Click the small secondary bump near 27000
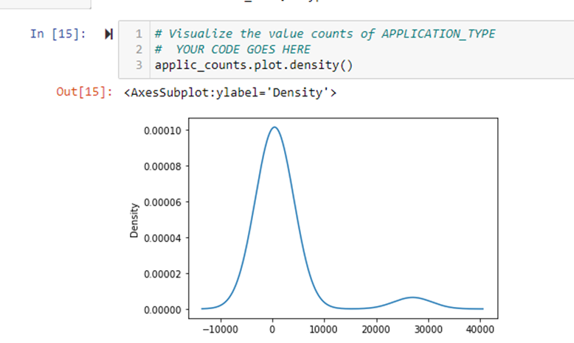This screenshot has width=574, height=343. point(412,297)
